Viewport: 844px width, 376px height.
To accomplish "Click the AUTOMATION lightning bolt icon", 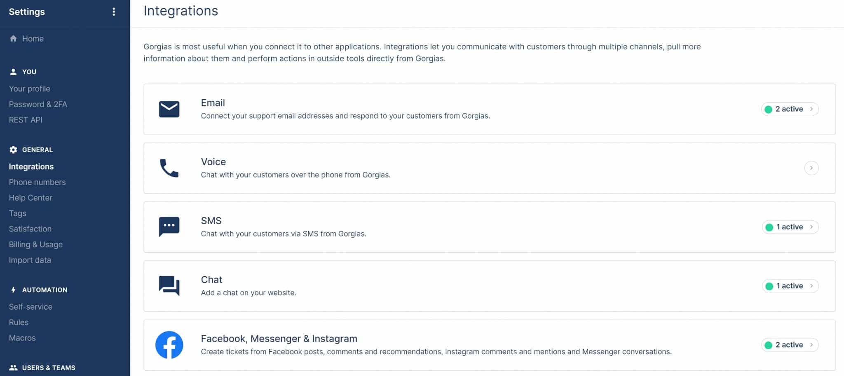I will (x=13, y=290).
